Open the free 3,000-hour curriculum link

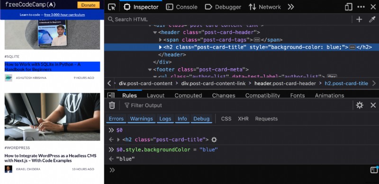coord(64,15)
